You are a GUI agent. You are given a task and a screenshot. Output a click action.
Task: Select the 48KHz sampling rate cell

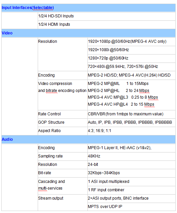[132, 156]
